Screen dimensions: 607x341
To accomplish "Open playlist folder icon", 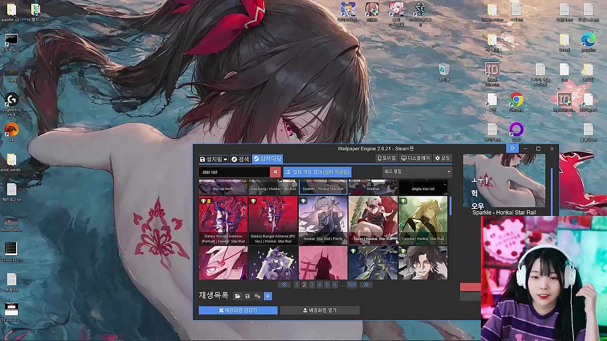I will click(x=238, y=296).
